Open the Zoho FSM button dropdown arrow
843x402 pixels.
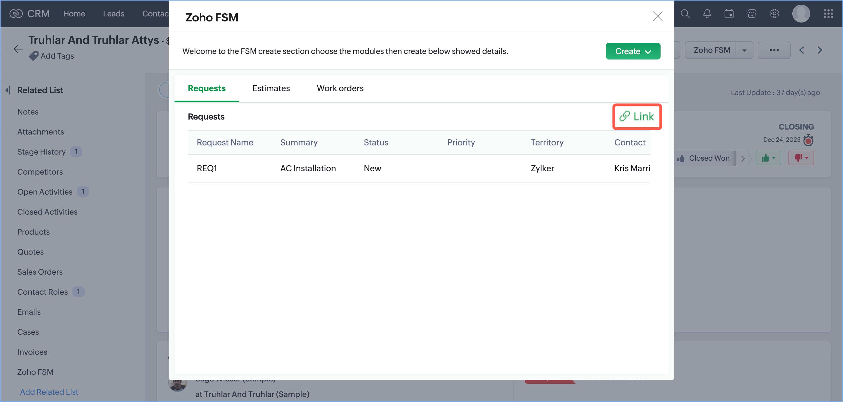tap(744, 50)
